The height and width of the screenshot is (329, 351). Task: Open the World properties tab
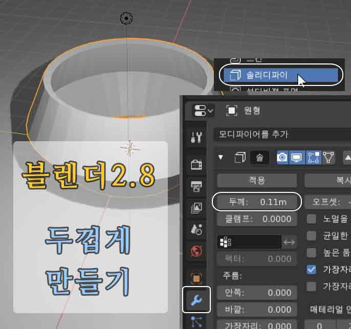point(196,251)
